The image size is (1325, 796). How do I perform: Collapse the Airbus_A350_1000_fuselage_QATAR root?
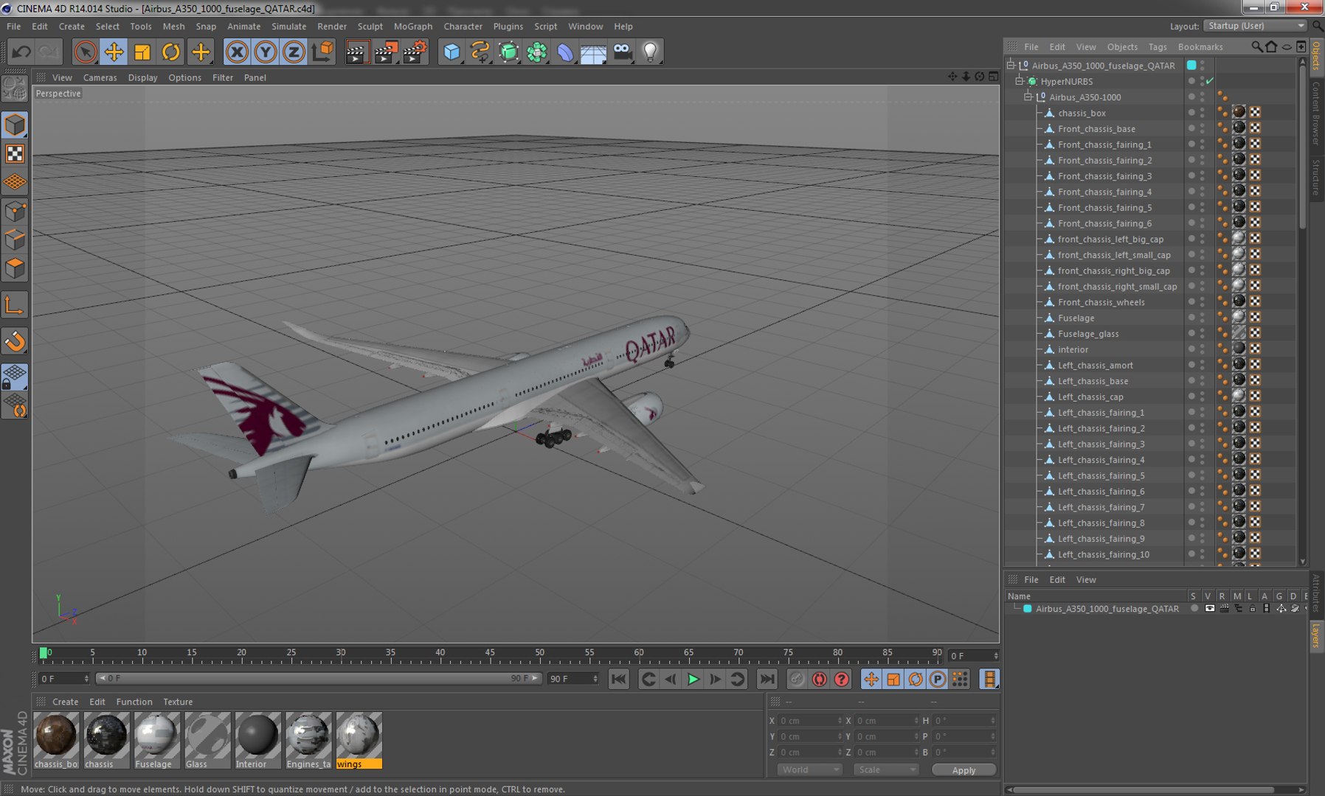(x=1011, y=65)
